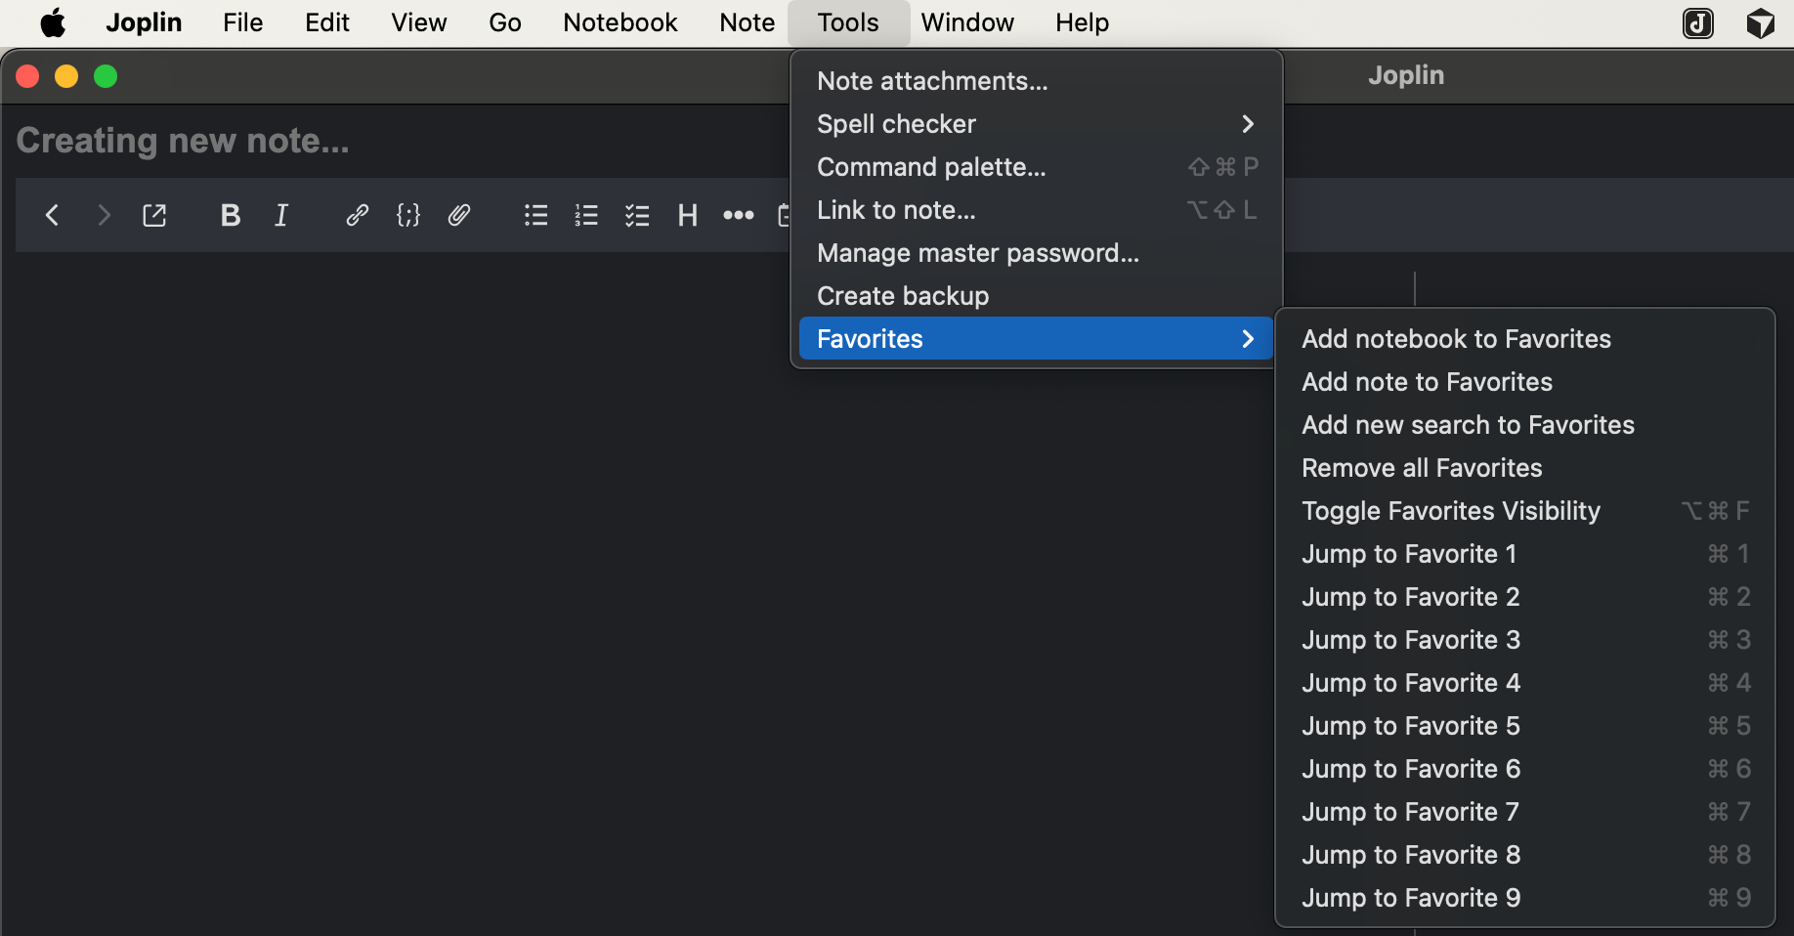Apply bold formatting
1794x936 pixels.
pos(231,215)
